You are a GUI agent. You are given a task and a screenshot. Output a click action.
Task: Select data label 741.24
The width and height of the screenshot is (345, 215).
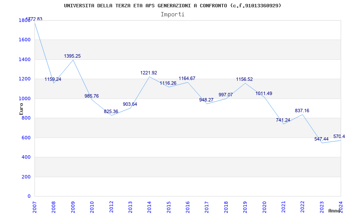click(283, 120)
